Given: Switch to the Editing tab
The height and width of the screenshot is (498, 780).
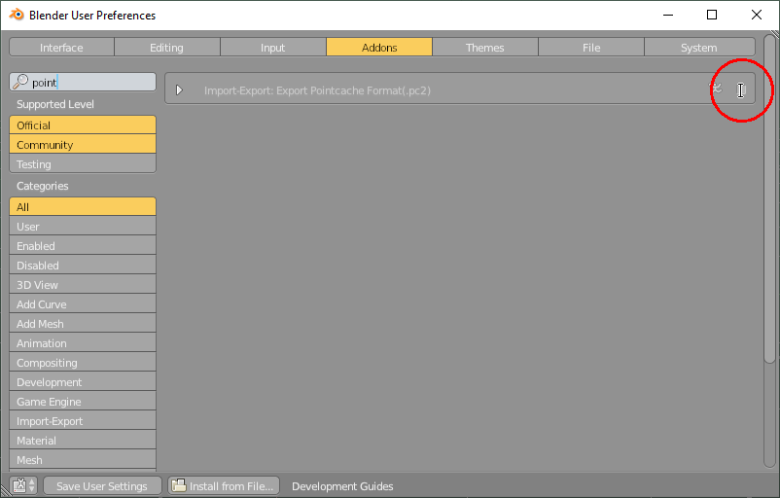Looking at the screenshot, I should pos(166,48).
